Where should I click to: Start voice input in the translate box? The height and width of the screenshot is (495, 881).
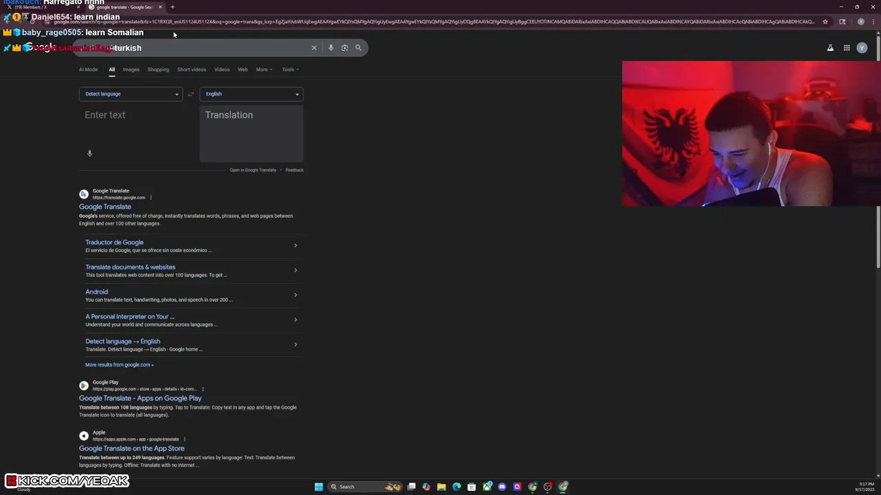(x=89, y=153)
